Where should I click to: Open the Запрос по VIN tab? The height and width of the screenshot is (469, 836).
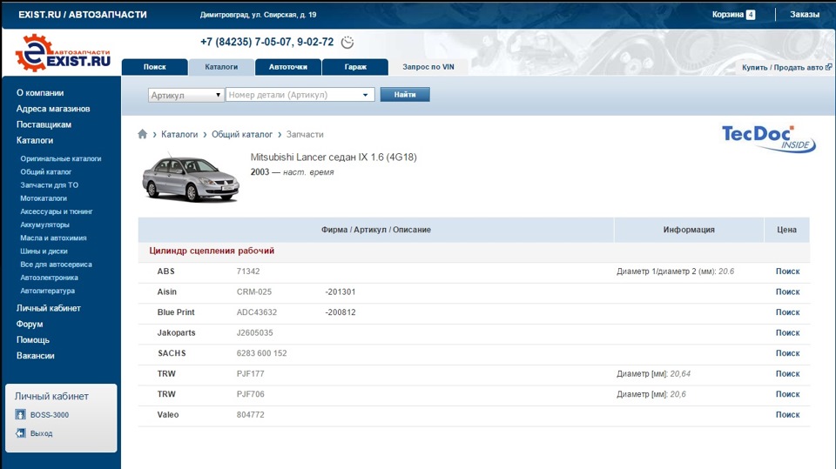pos(428,67)
